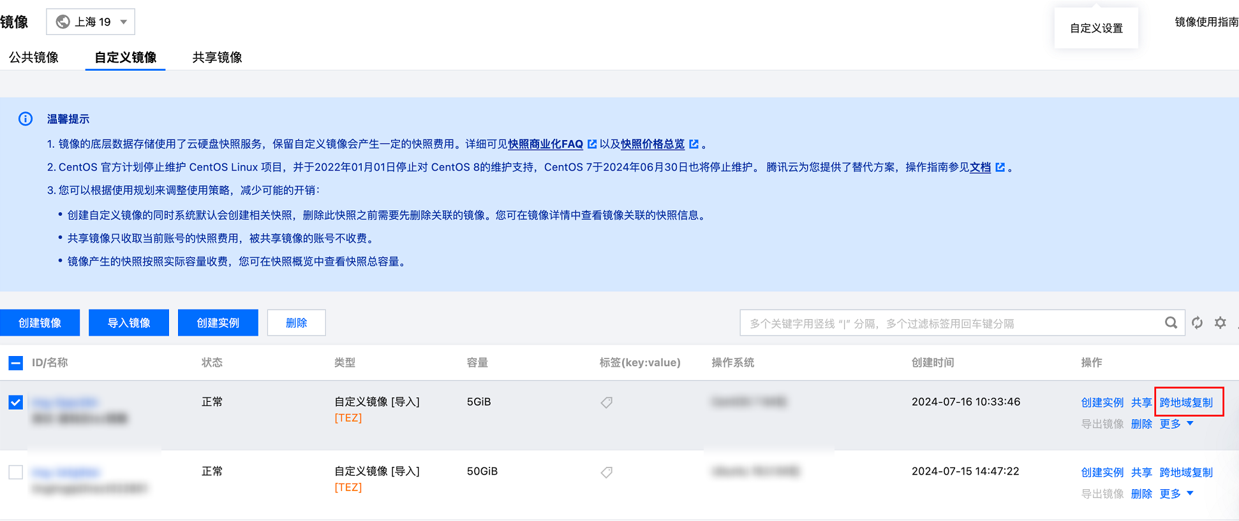Click 共享 for the 5GiB image
Screen dimensions: 1239x521
[x=1141, y=403]
